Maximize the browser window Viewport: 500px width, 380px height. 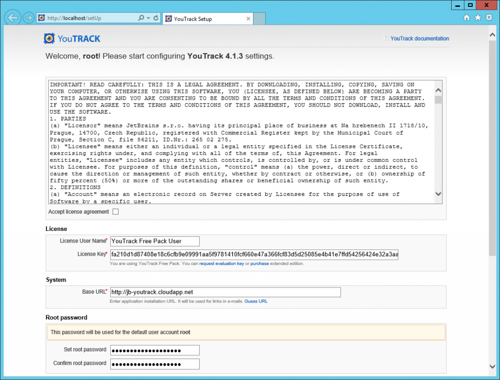tap(470, 5)
